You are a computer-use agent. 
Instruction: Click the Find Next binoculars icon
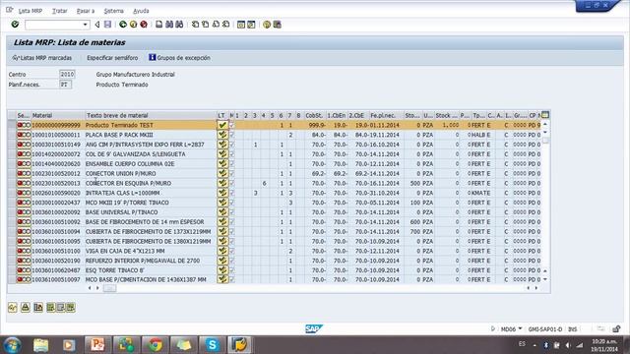click(x=179, y=25)
